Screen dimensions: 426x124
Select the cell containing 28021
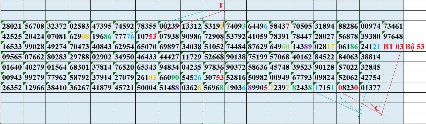[12, 27]
